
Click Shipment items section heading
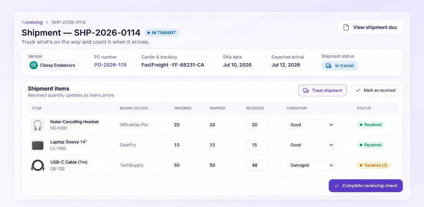coord(48,88)
